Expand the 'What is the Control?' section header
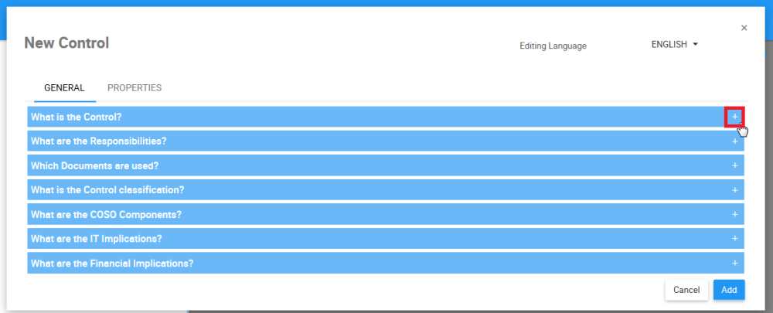The image size is (773, 313). (76, 117)
